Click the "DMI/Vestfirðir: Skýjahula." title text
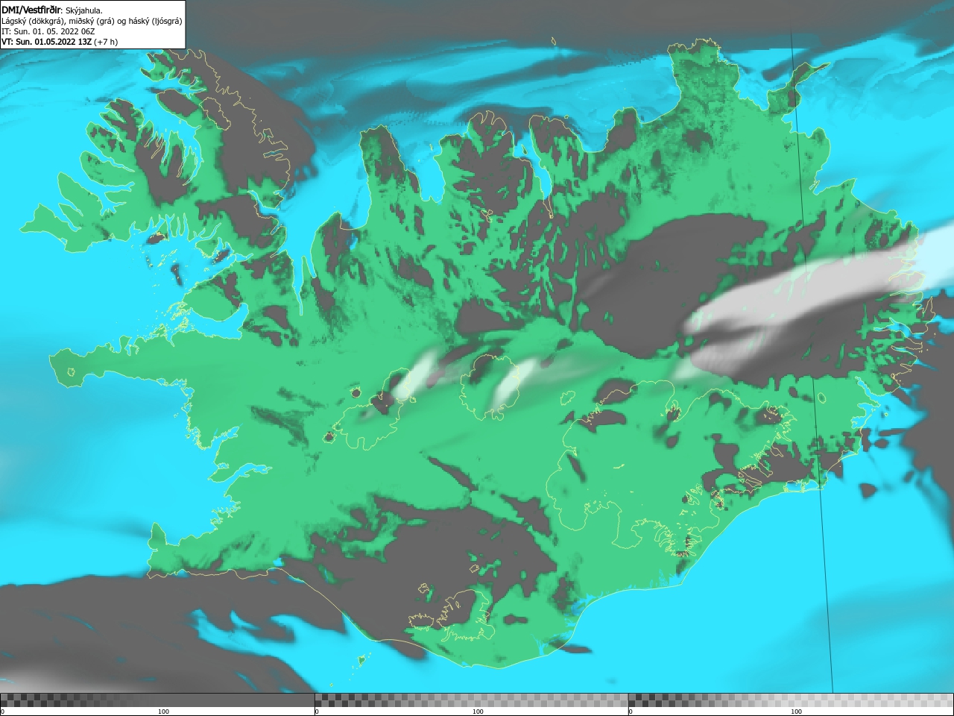 point(52,10)
